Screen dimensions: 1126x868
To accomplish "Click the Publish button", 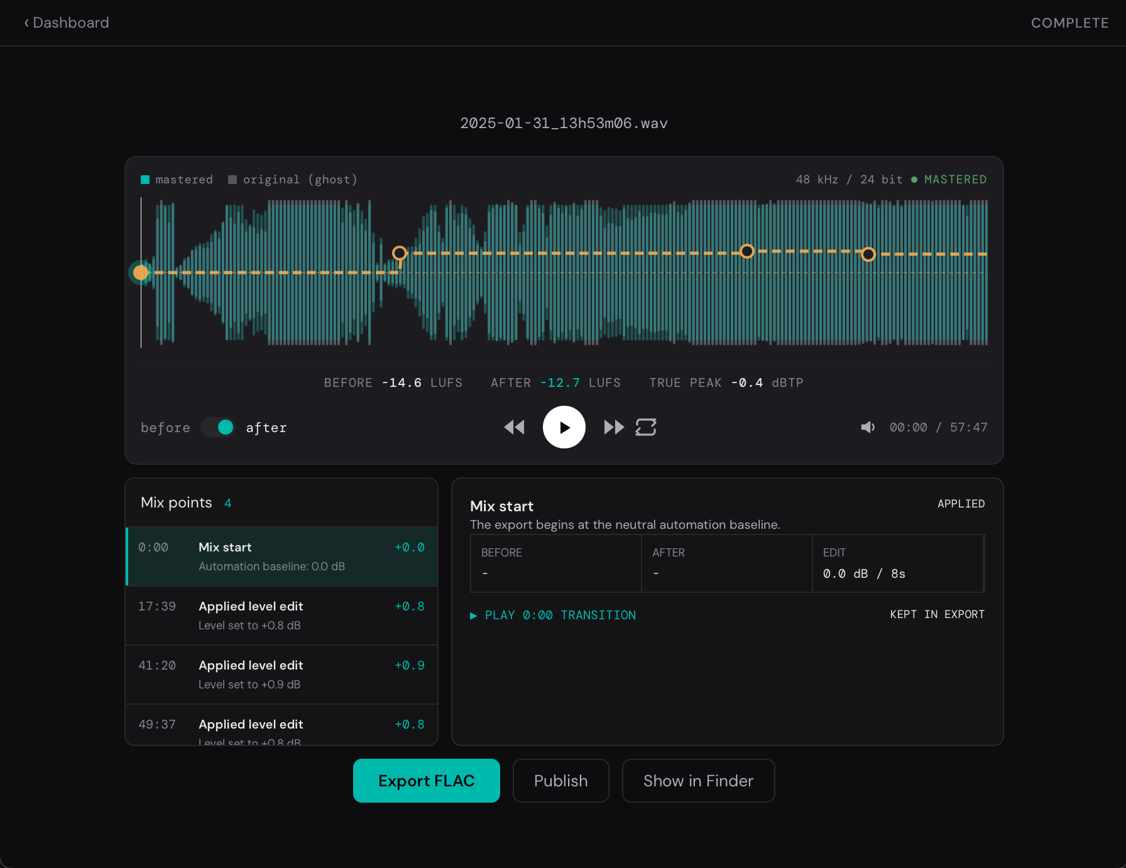I will tap(561, 781).
